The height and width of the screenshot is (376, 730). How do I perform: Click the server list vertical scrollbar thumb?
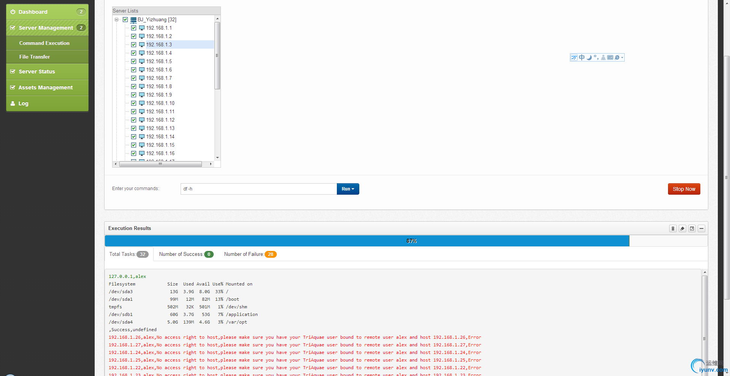[x=217, y=56]
